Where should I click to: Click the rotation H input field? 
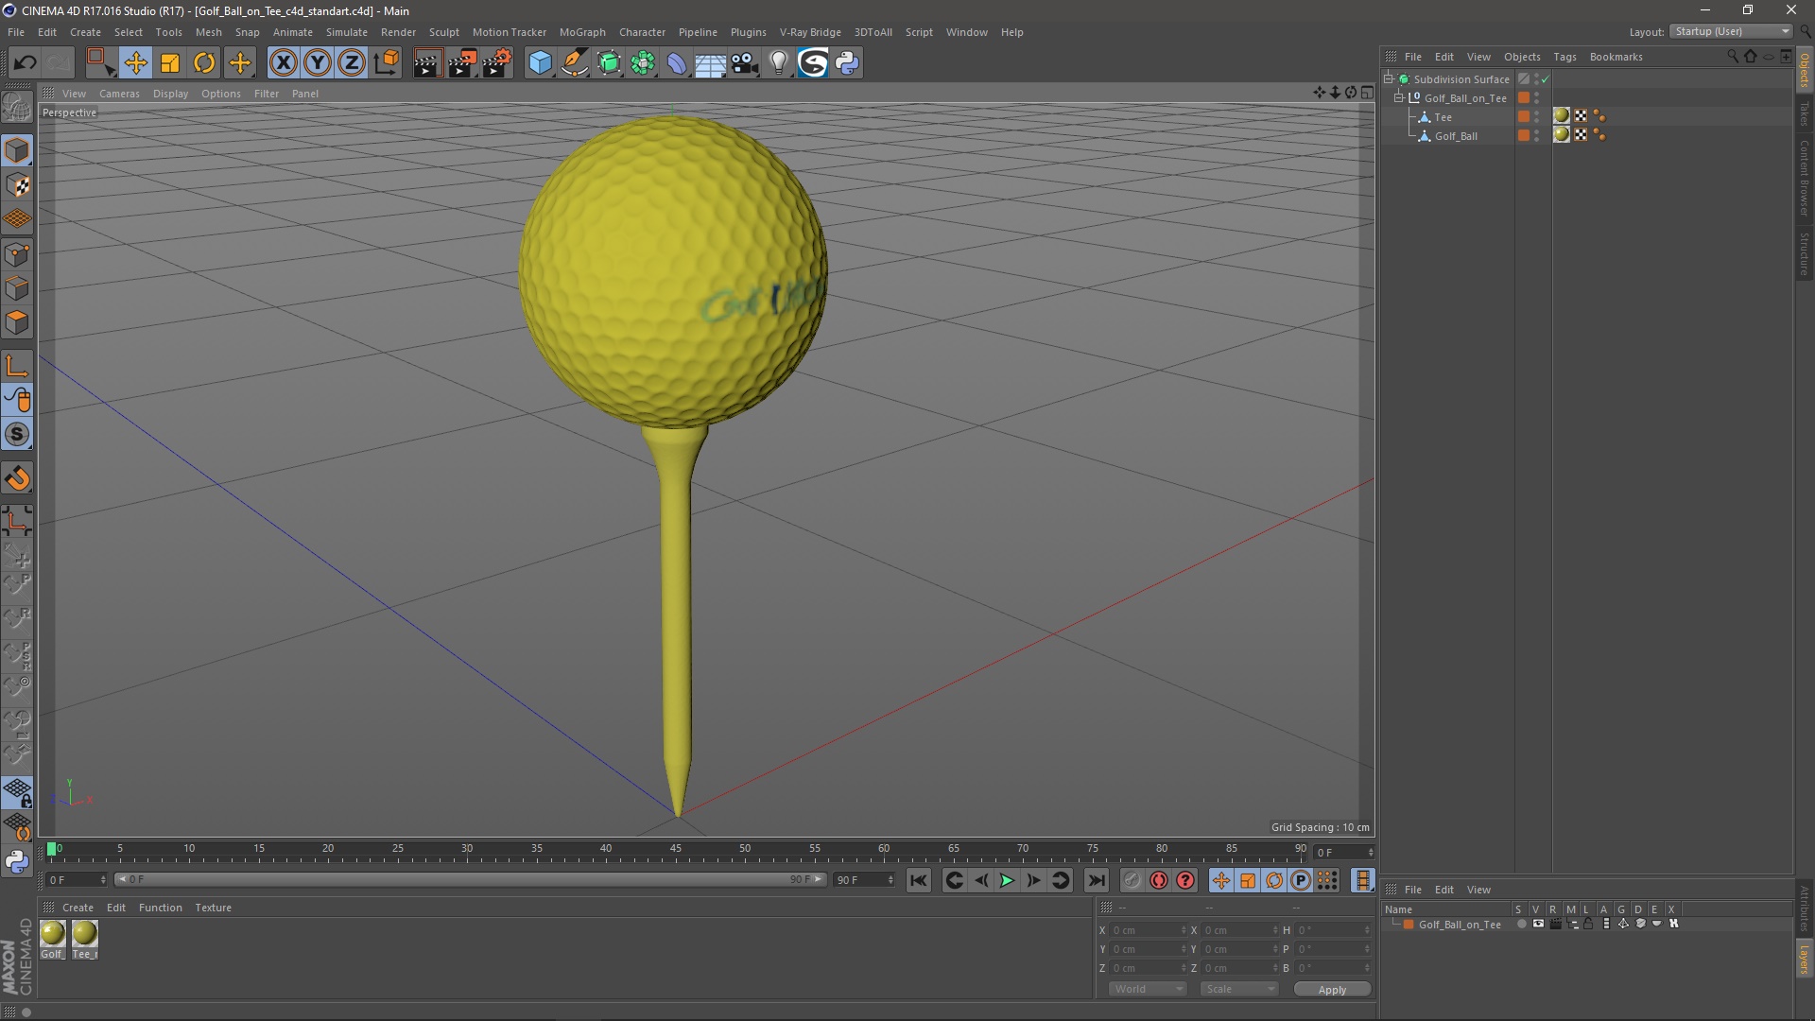pyautogui.click(x=1333, y=930)
